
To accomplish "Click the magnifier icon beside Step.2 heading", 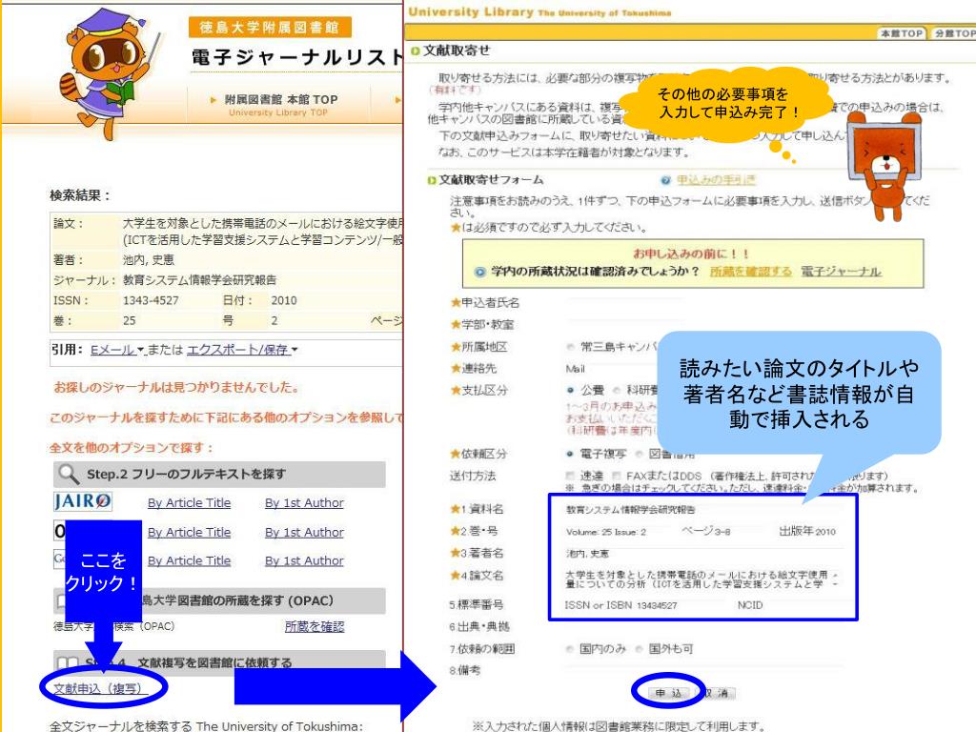I will coord(69,474).
